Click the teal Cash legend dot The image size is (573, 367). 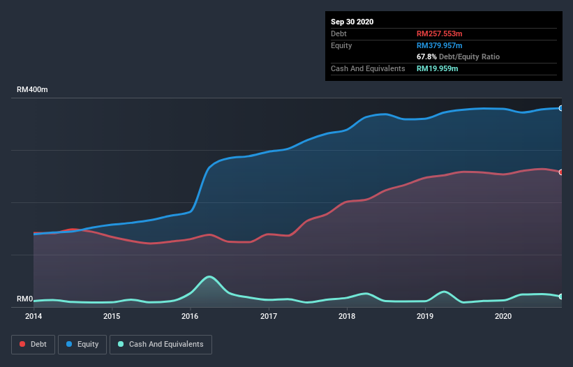pos(121,344)
